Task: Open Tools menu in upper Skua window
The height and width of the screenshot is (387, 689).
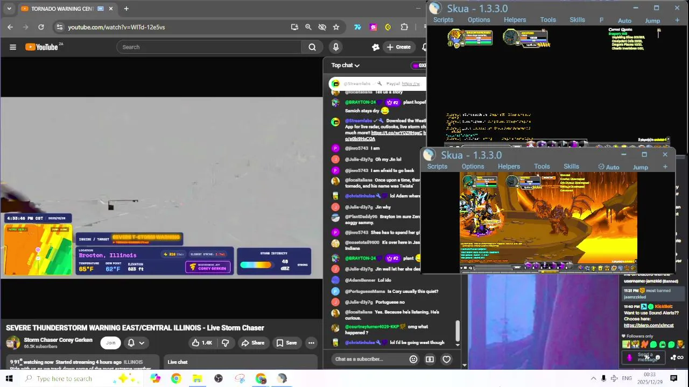Action: pos(548,20)
